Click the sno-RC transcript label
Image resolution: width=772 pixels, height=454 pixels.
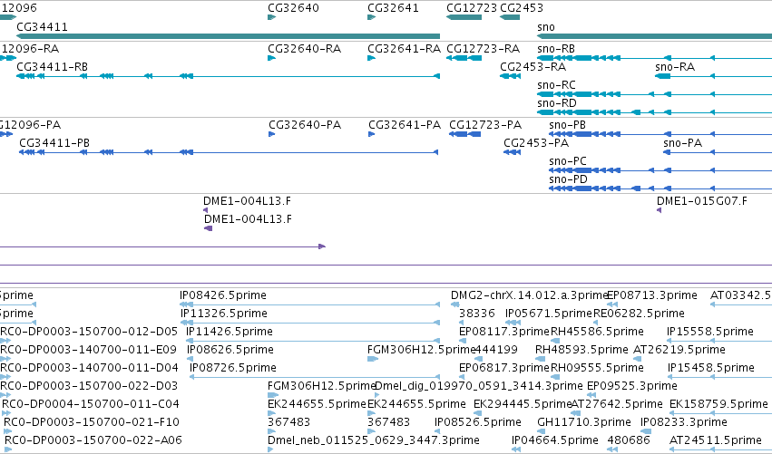pos(556,85)
